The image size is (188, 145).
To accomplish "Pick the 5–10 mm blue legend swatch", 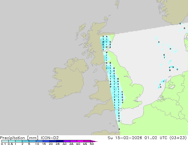I will point(33,141).
